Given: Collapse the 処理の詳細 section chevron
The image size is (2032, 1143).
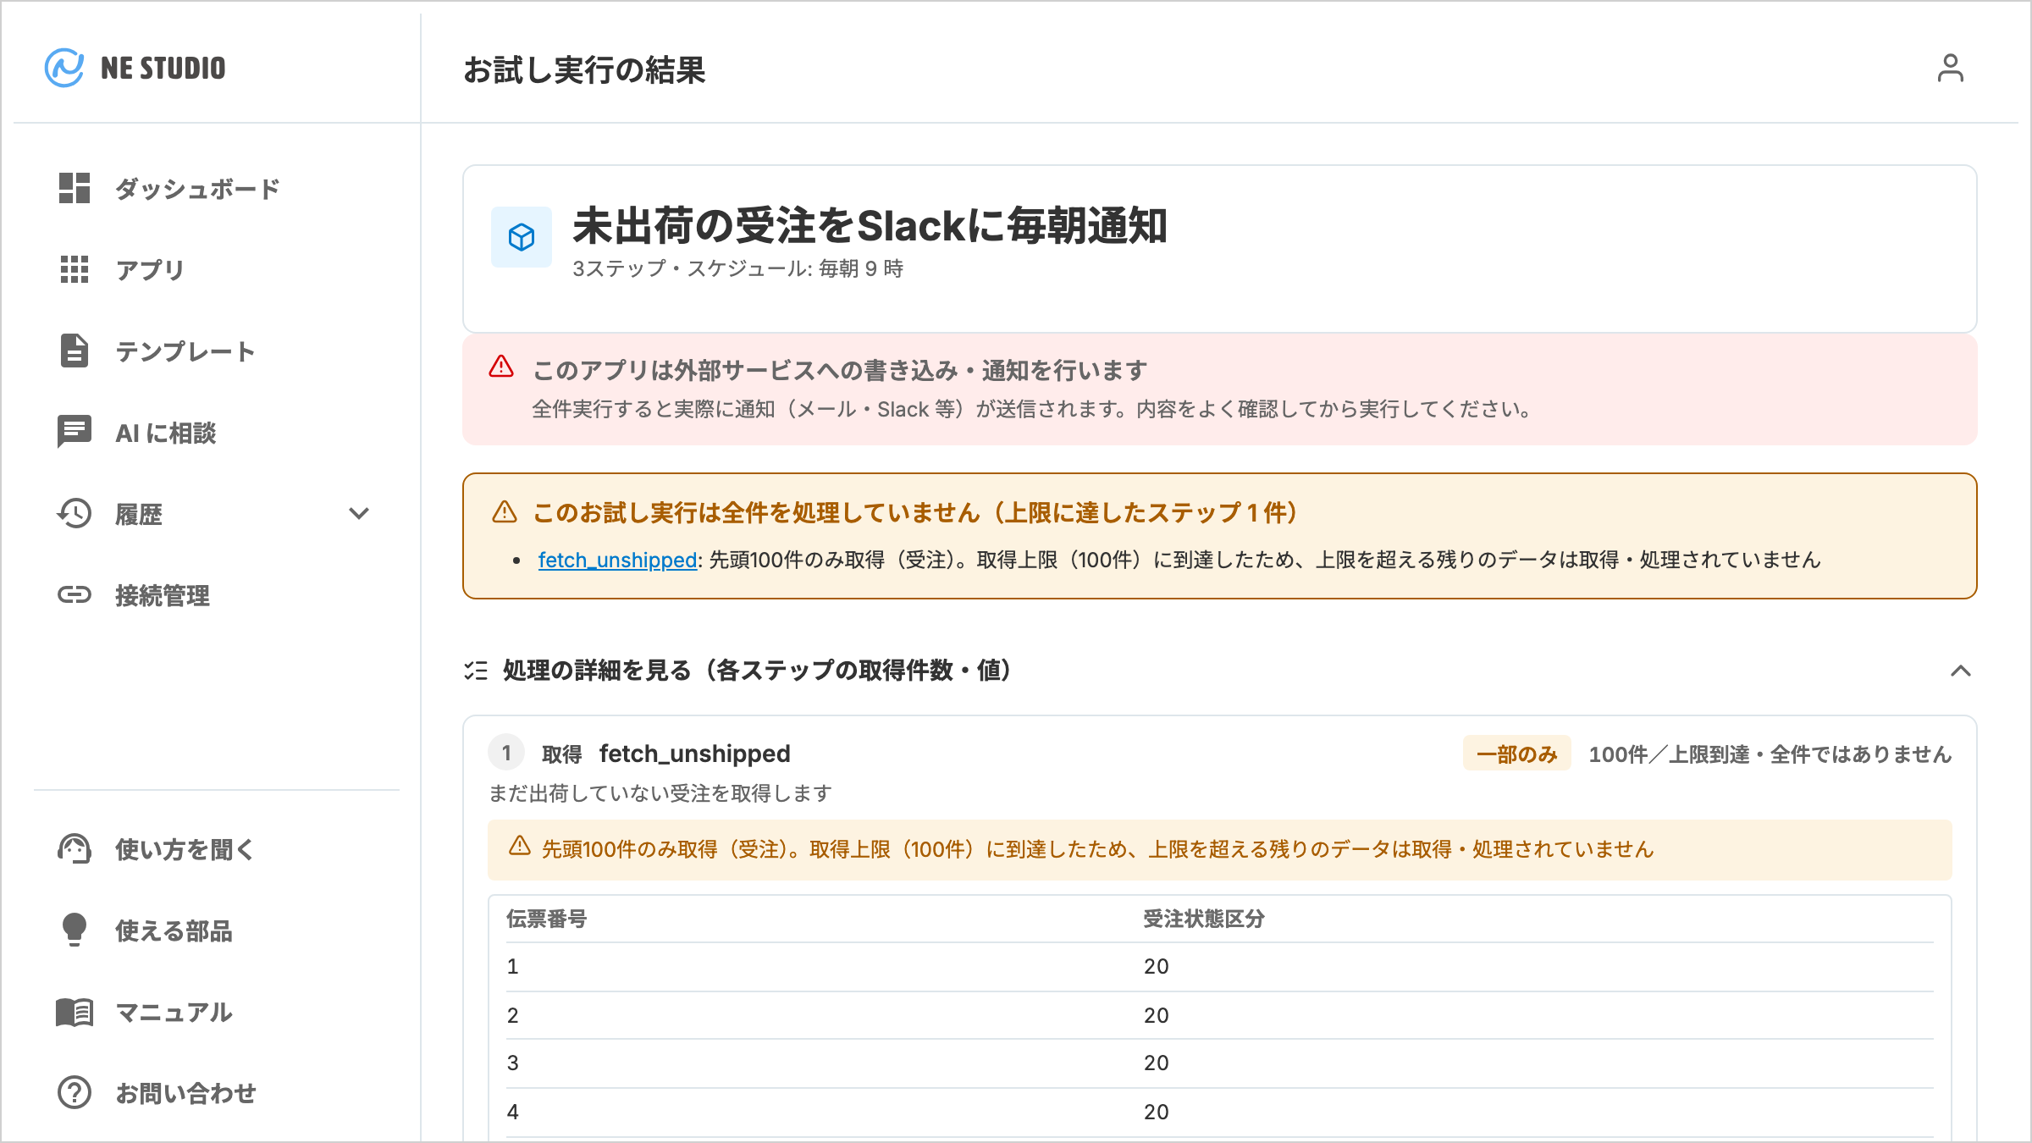Looking at the screenshot, I should click(x=1961, y=671).
